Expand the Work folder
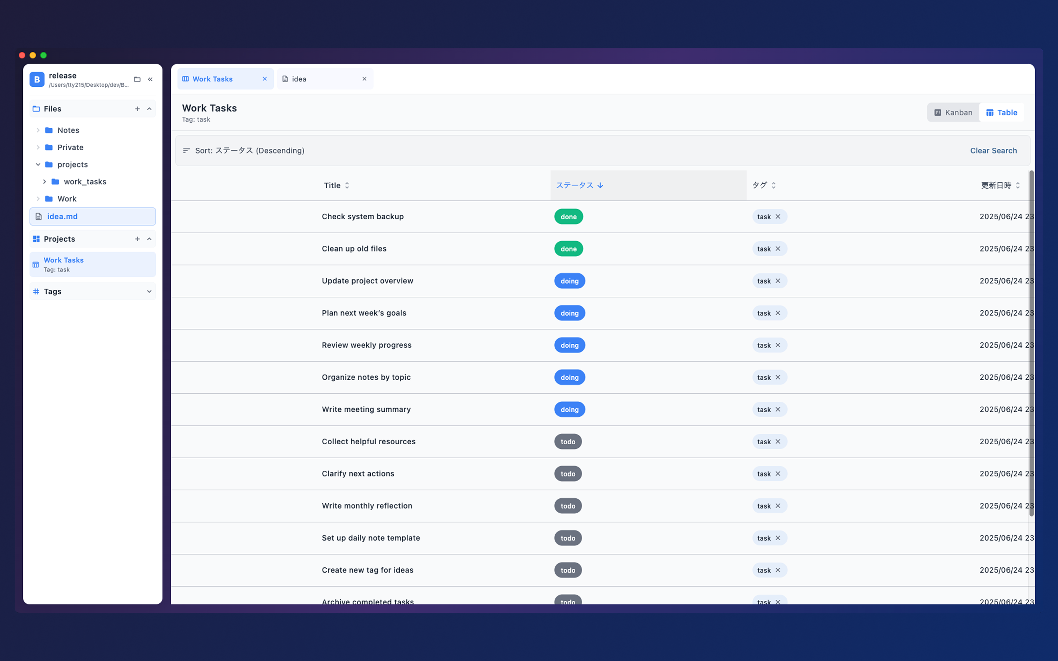 point(38,199)
